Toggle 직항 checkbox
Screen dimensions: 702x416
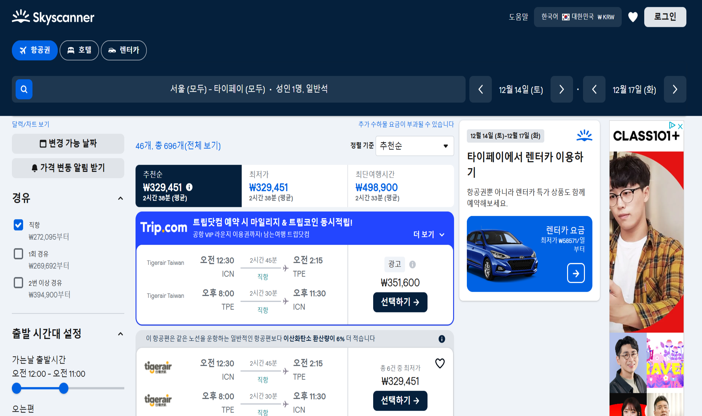(x=18, y=225)
